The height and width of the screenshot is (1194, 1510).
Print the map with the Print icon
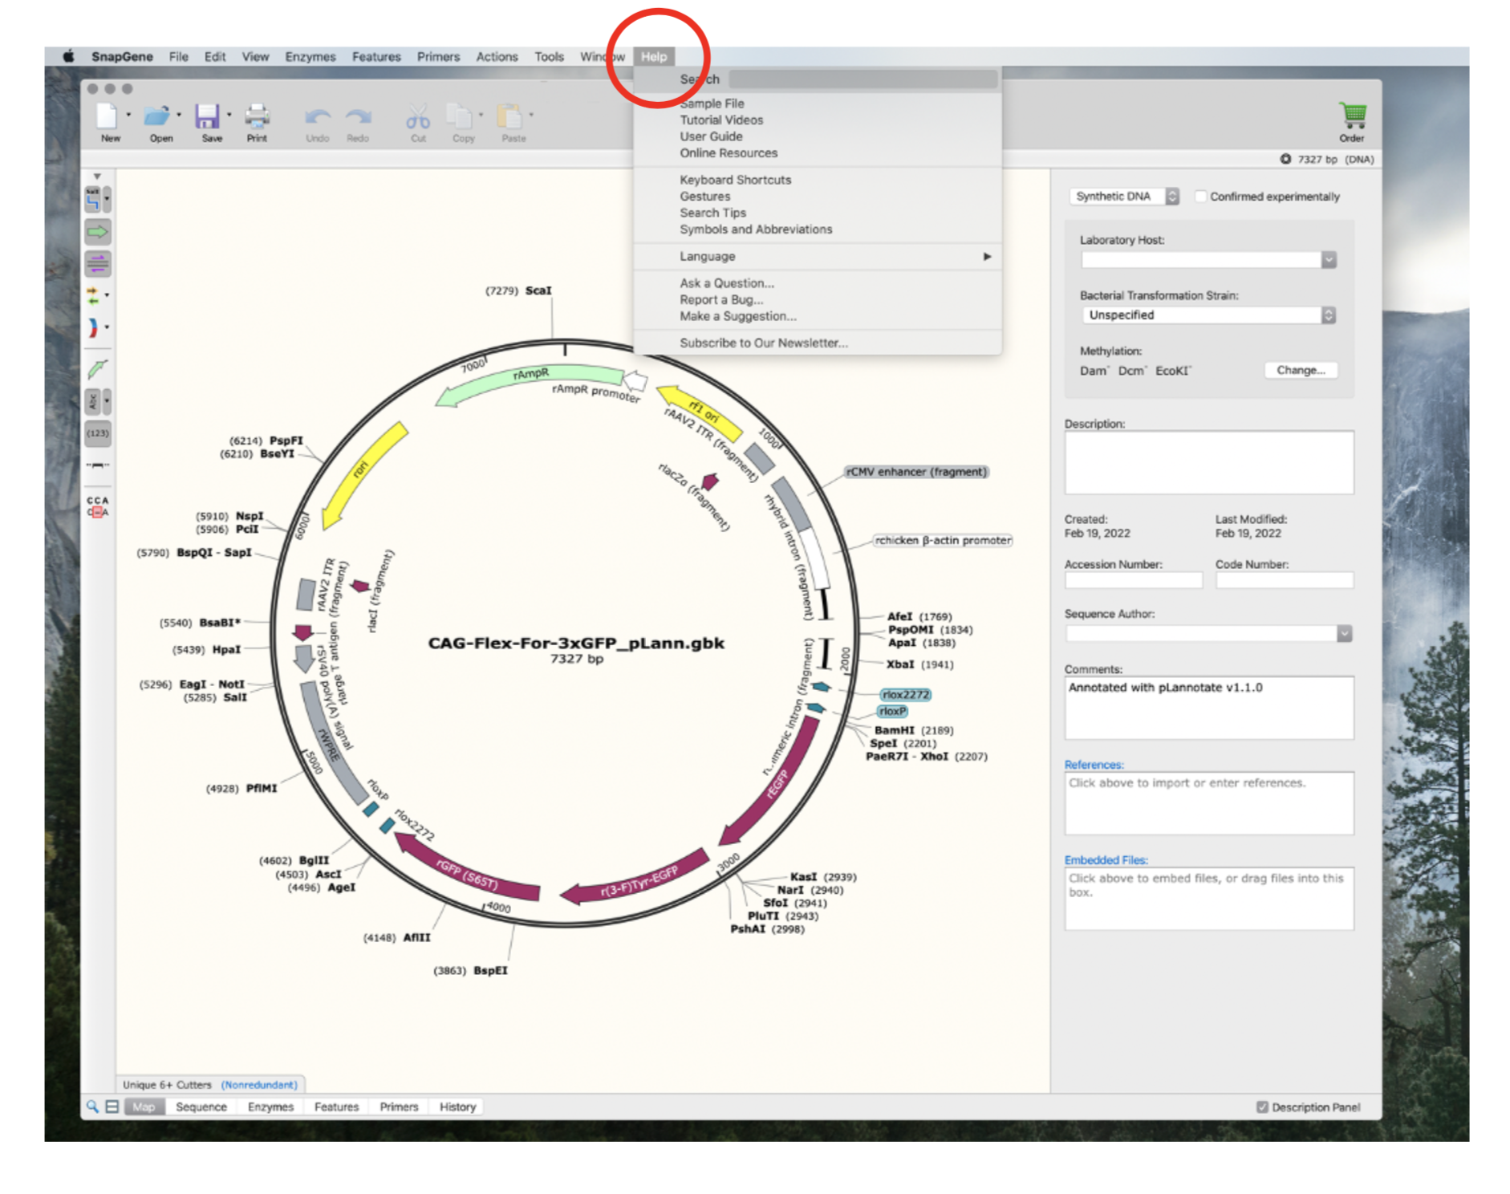tap(257, 117)
